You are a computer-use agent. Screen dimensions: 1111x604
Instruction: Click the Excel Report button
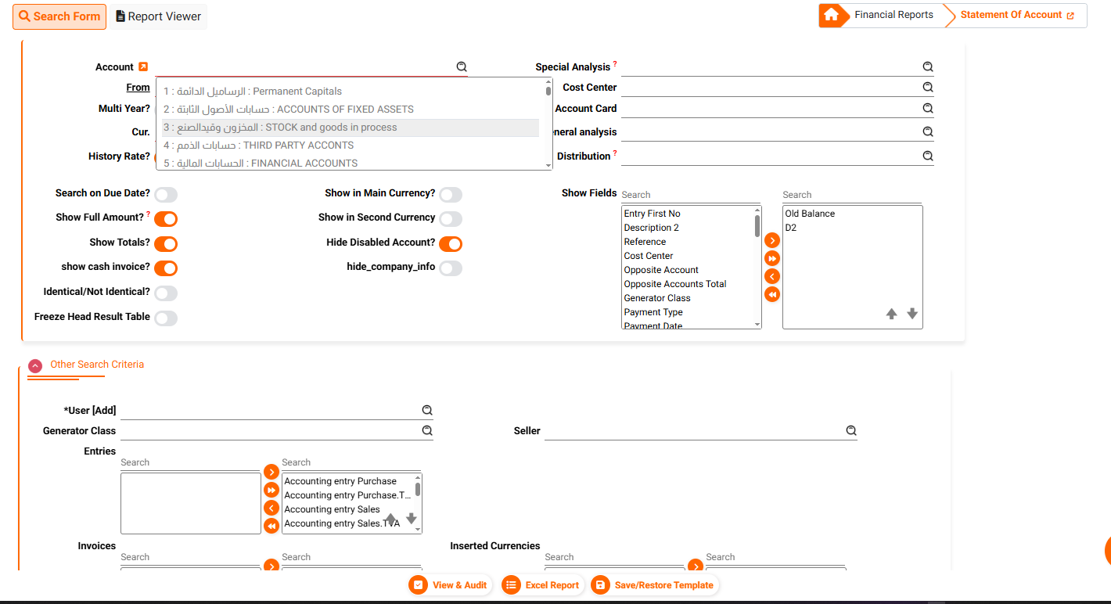[543, 585]
